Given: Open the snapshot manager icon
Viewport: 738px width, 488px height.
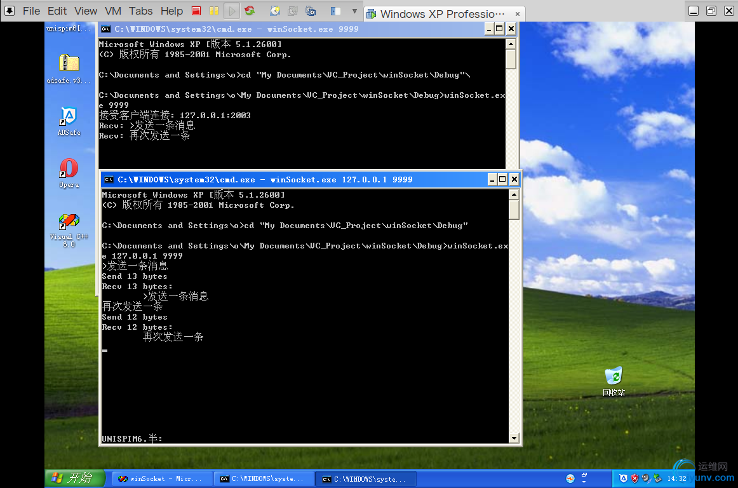Looking at the screenshot, I should [x=311, y=10].
